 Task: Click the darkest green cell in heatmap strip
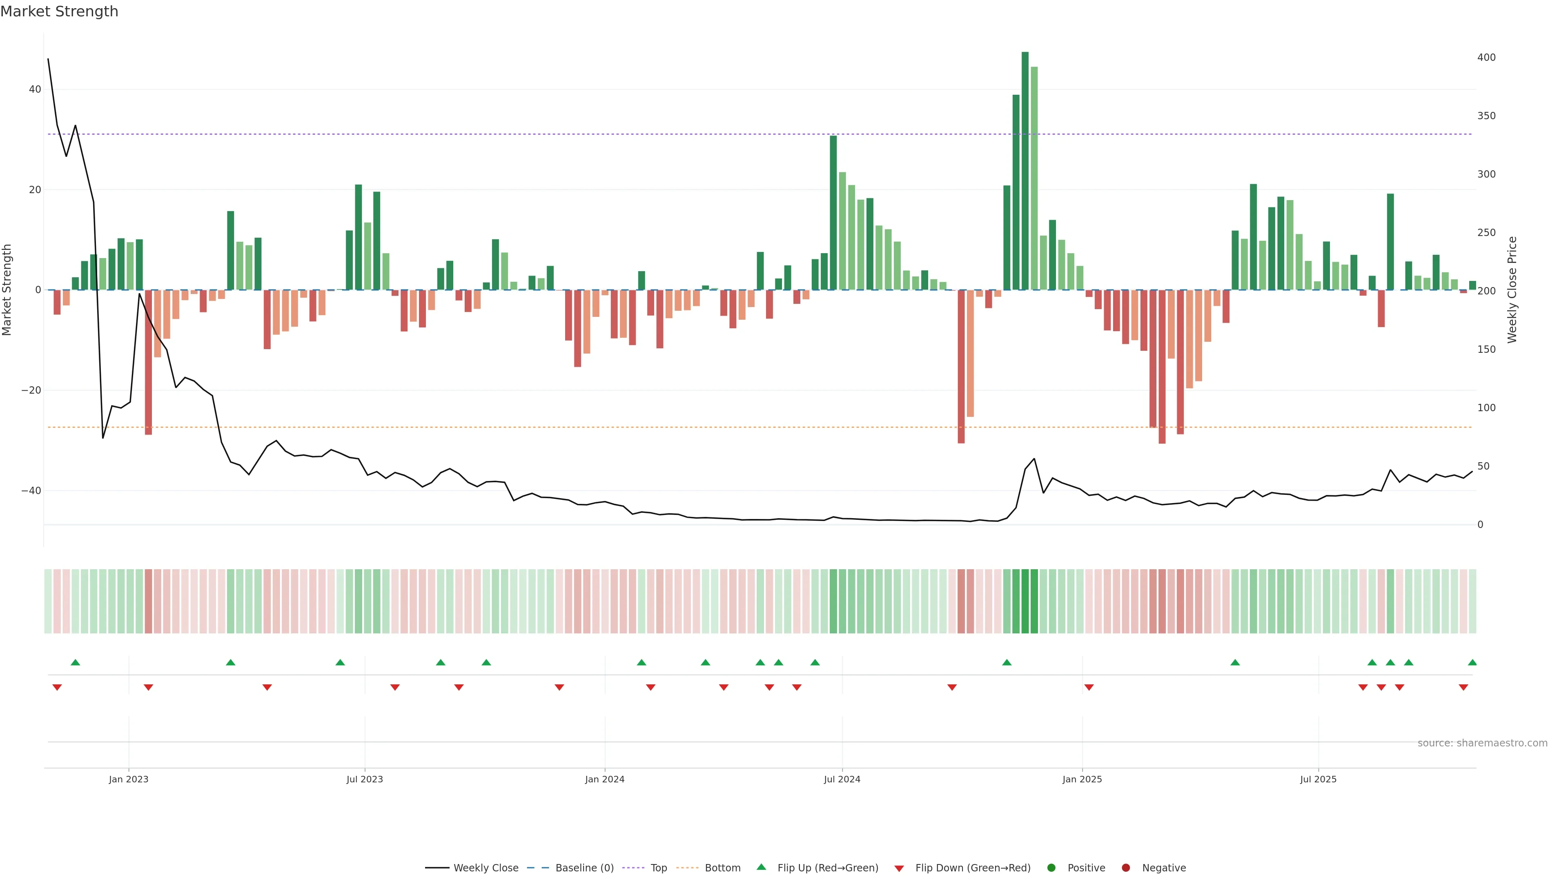click(x=1025, y=601)
